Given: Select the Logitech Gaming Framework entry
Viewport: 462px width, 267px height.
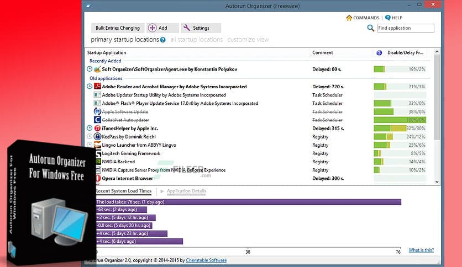Looking at the screenshot, I should point(131,153).
